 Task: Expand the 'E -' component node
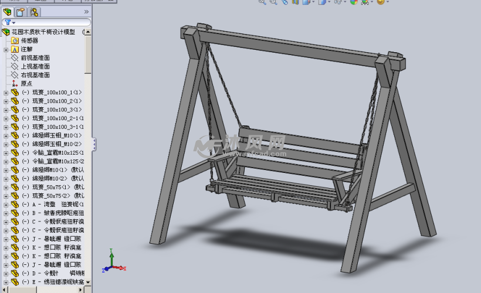click(6, 282)
